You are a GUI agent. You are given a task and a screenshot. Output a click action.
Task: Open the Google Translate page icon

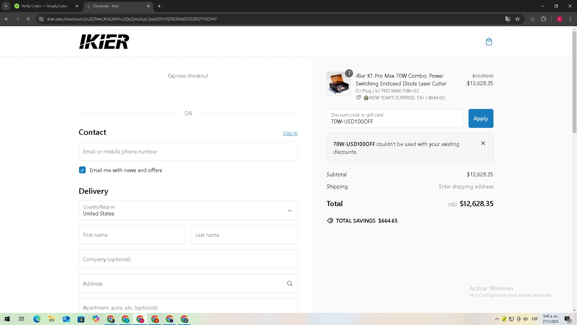tap(508, 19)
